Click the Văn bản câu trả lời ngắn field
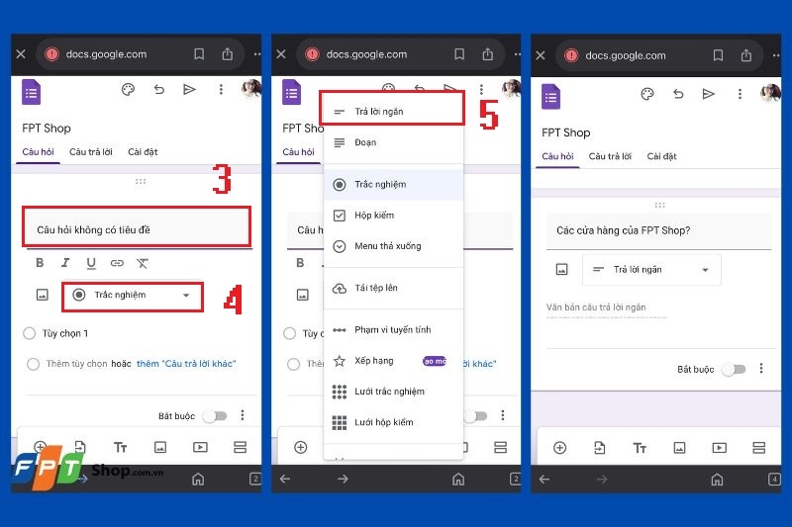Image resolution: width=792 pixels, height=527 pixels. (606, 307)
